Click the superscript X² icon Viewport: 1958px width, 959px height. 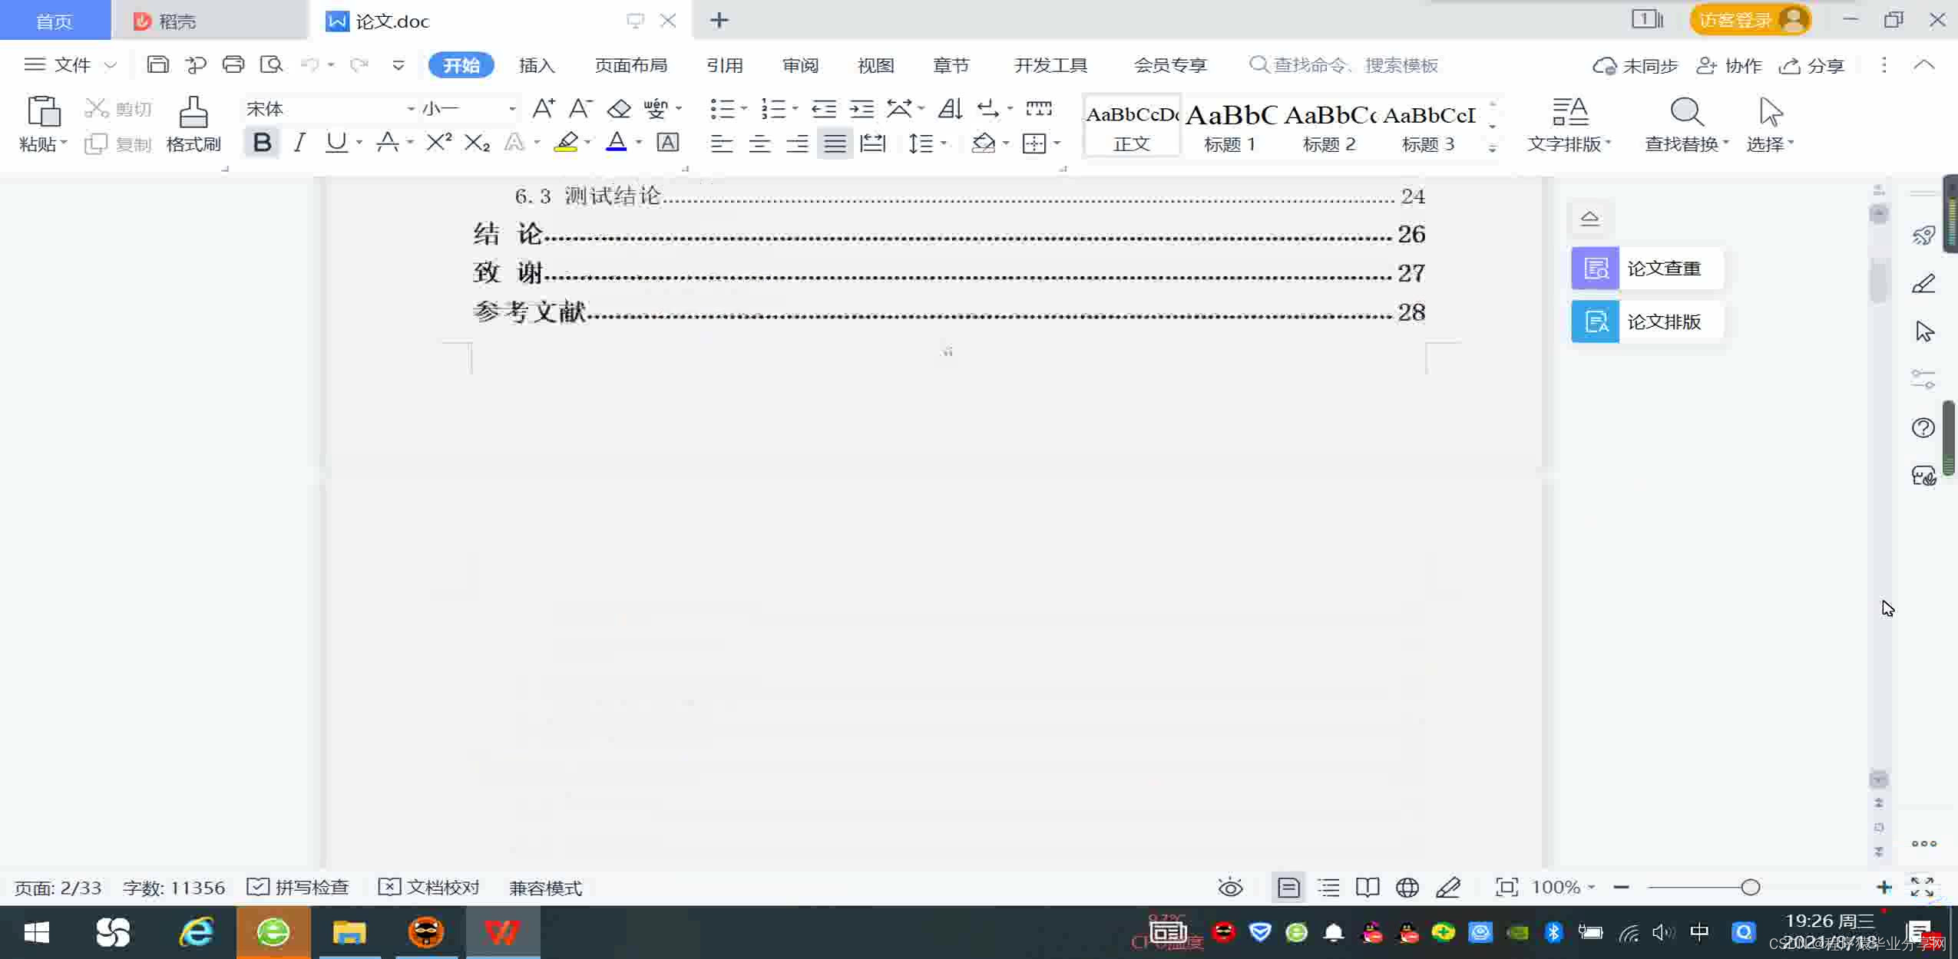[x=438, y=143]
